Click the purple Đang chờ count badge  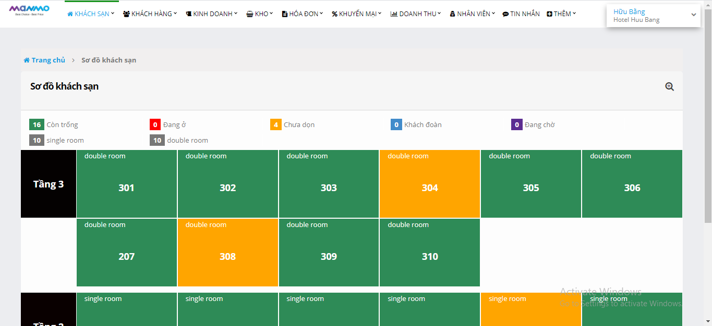pyautogui.click(x=517, y=125)
